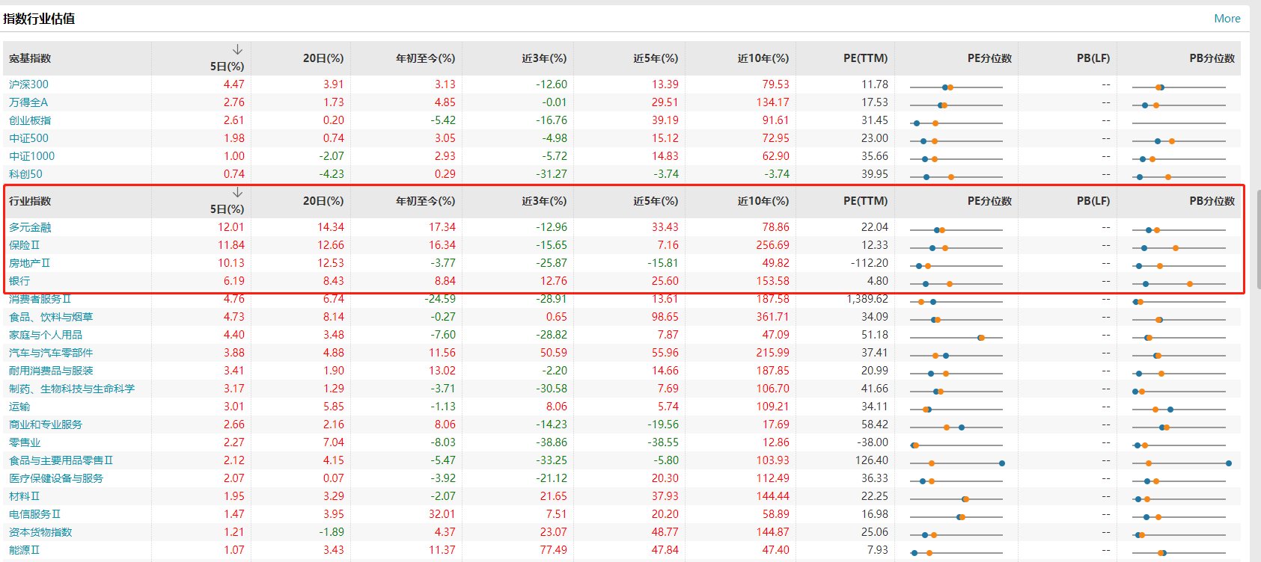Click the 能源Ⅱ industry name
Image resolution: width=1261 pixels, height=562 pixels.
coord(25,550)
